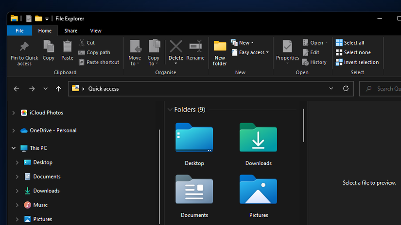Open Customize Quick Access Toolbar arrow
Screen dimensions: 401x225
coord(47,19)
